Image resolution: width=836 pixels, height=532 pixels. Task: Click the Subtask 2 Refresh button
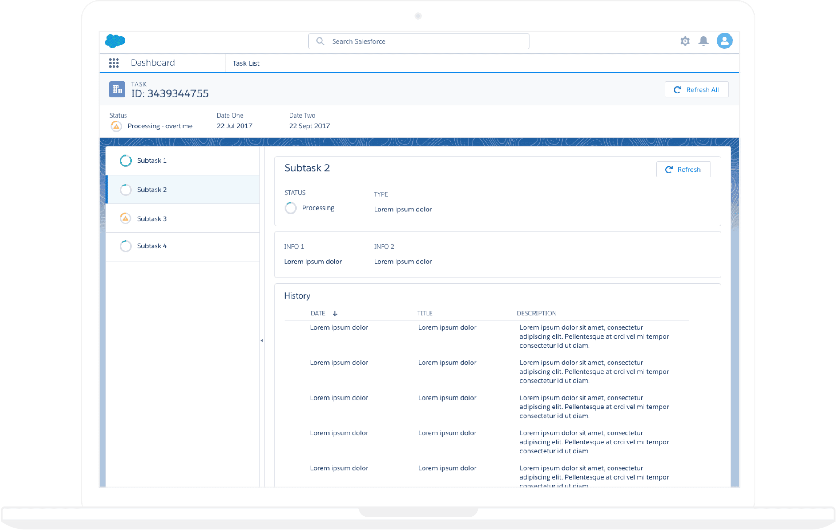point(683,170)
